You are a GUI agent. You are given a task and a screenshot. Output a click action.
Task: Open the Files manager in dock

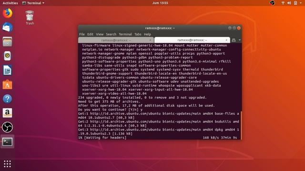(x=8, y=41)
